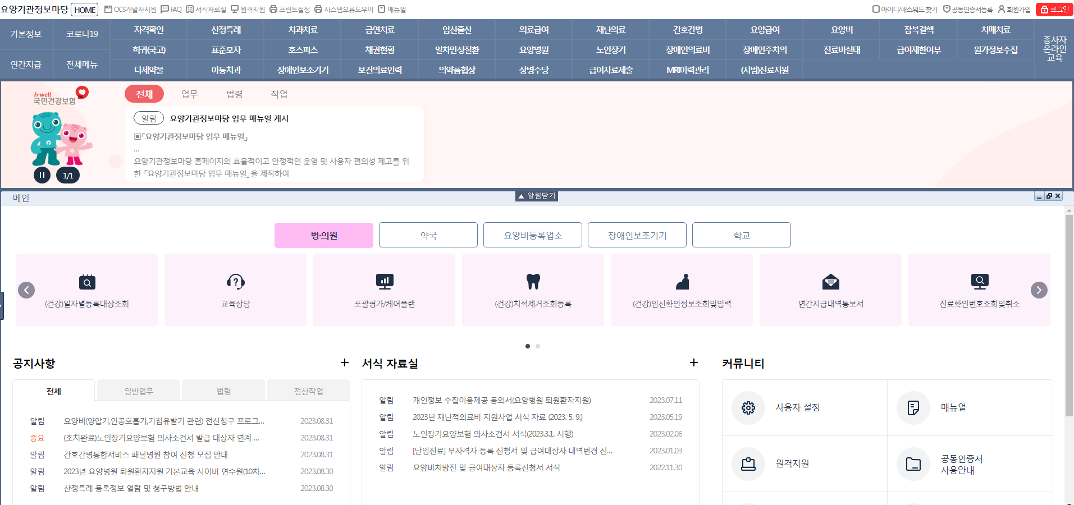Open 진료확인번호조회및취소 card
The image size is (1074, 505).
point(980,290)
